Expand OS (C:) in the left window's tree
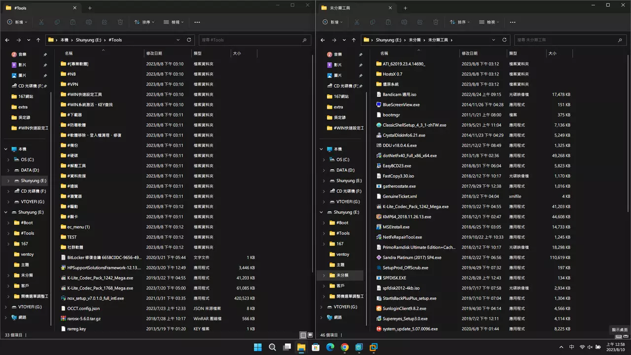The width and height of the screenshot is (631, 355). [x=8, y=160]
